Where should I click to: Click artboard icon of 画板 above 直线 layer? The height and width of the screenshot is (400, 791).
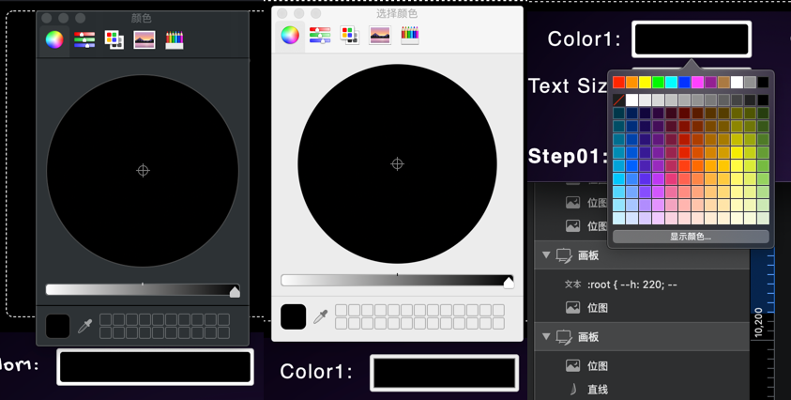pyautogui.click(x=564, y=337)
